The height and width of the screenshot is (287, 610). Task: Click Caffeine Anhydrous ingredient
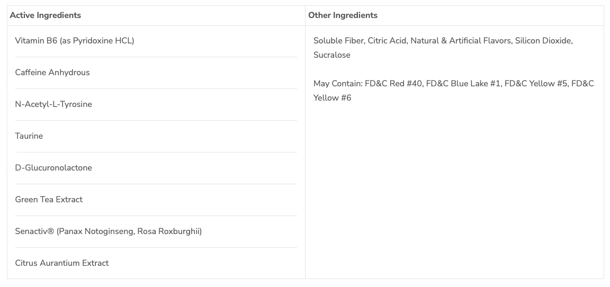[52, 73]
